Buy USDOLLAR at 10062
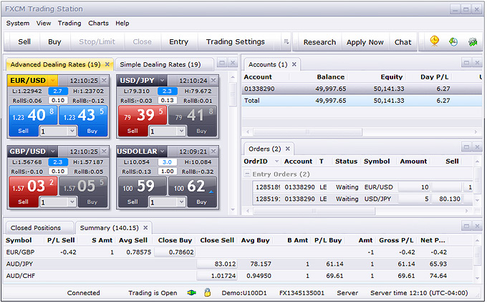 (x=193, y=192)
